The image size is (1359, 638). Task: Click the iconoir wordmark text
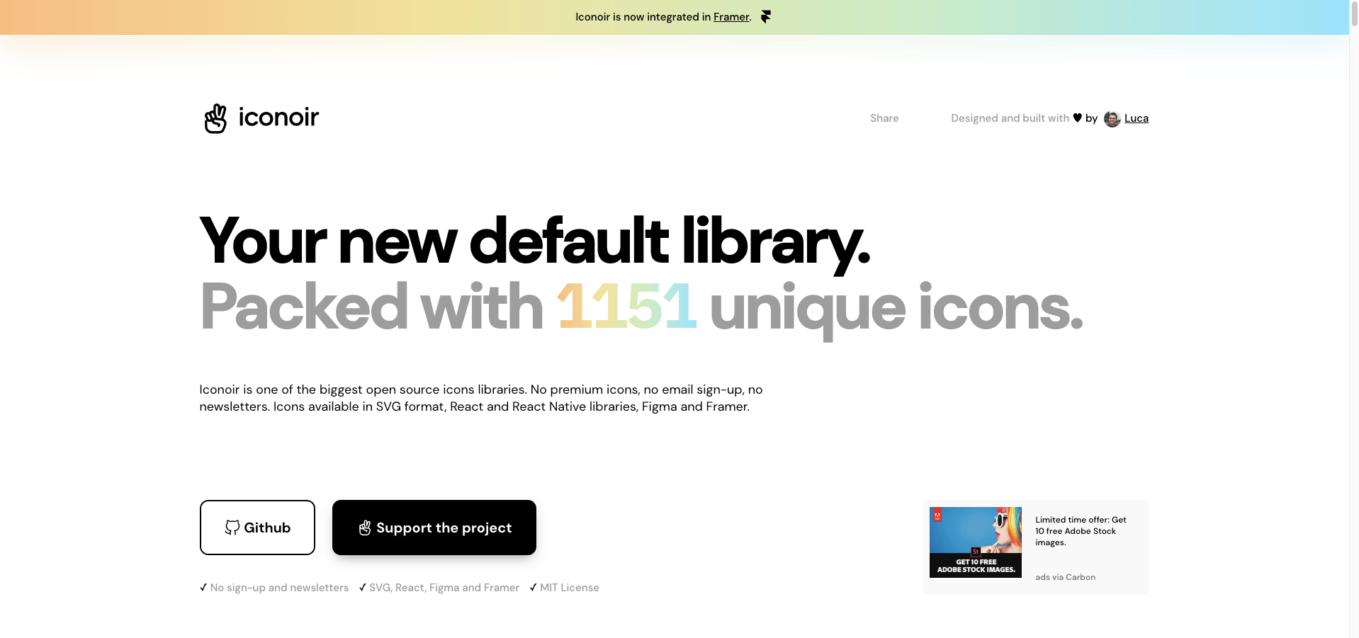point(278,118)
